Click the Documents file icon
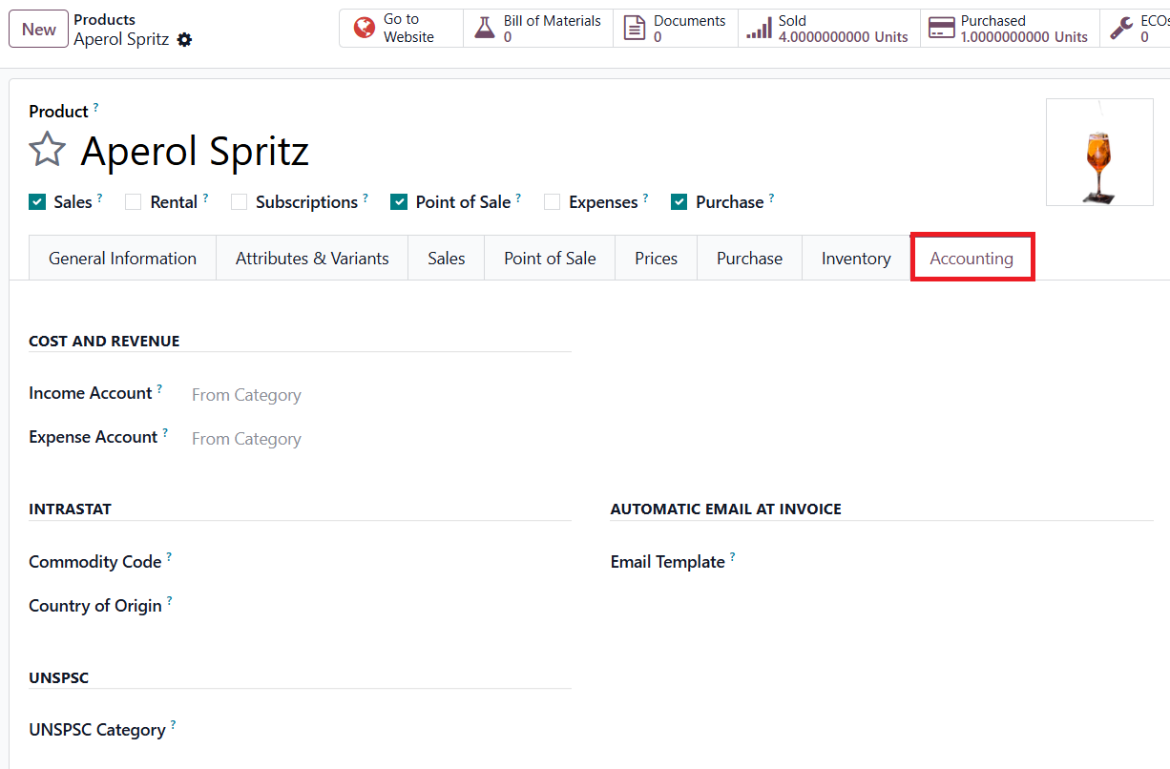 tap(635, 29)
